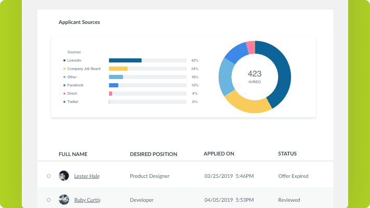The image size is (370, 208).
Task: Click the Applicant Sources heading
Action: pos(80,22)
